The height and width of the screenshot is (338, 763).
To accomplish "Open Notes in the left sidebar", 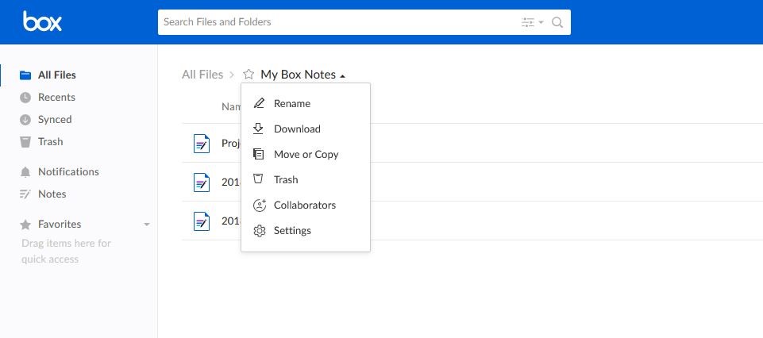I will tap(52, 194).
